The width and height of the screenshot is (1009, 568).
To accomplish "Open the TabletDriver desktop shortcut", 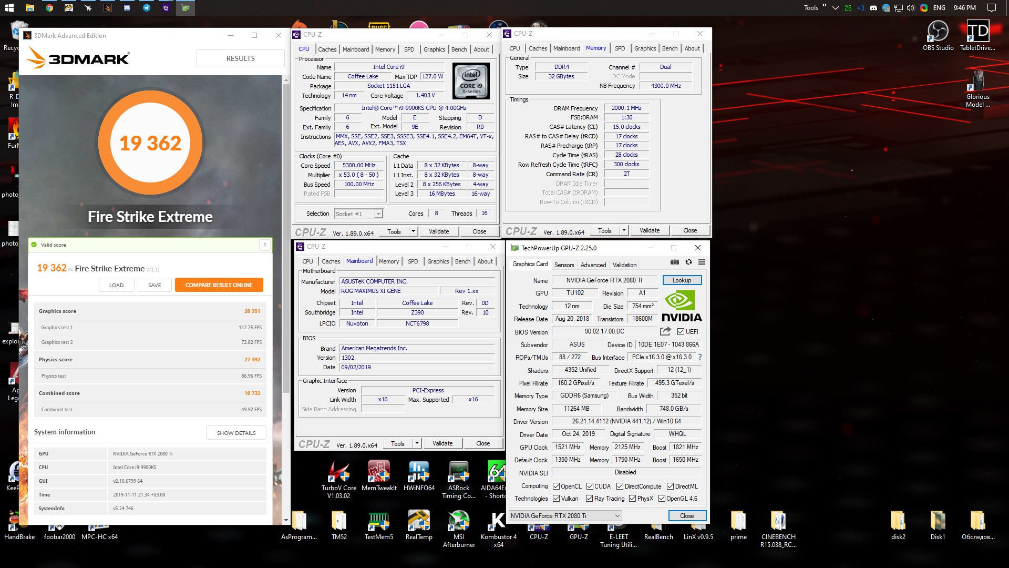I will click(x=977, y=36).
